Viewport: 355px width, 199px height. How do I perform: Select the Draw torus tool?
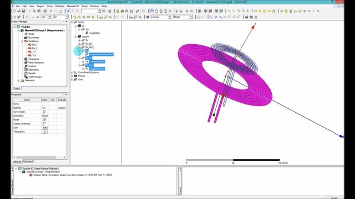click(x=305, y=11)
